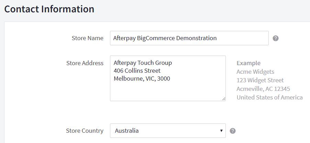Click the Store Country label

tap(85, 131)
